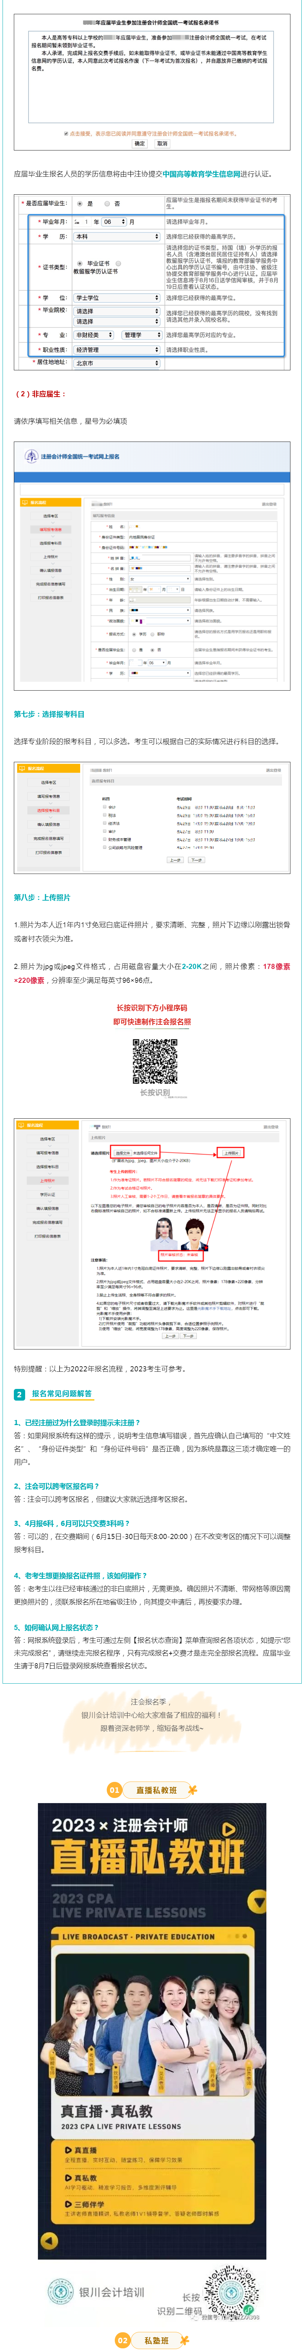Click the 确定 button under the commitment letter
The height and width of the screenshot is (2352, 305).
click(139, 143)
